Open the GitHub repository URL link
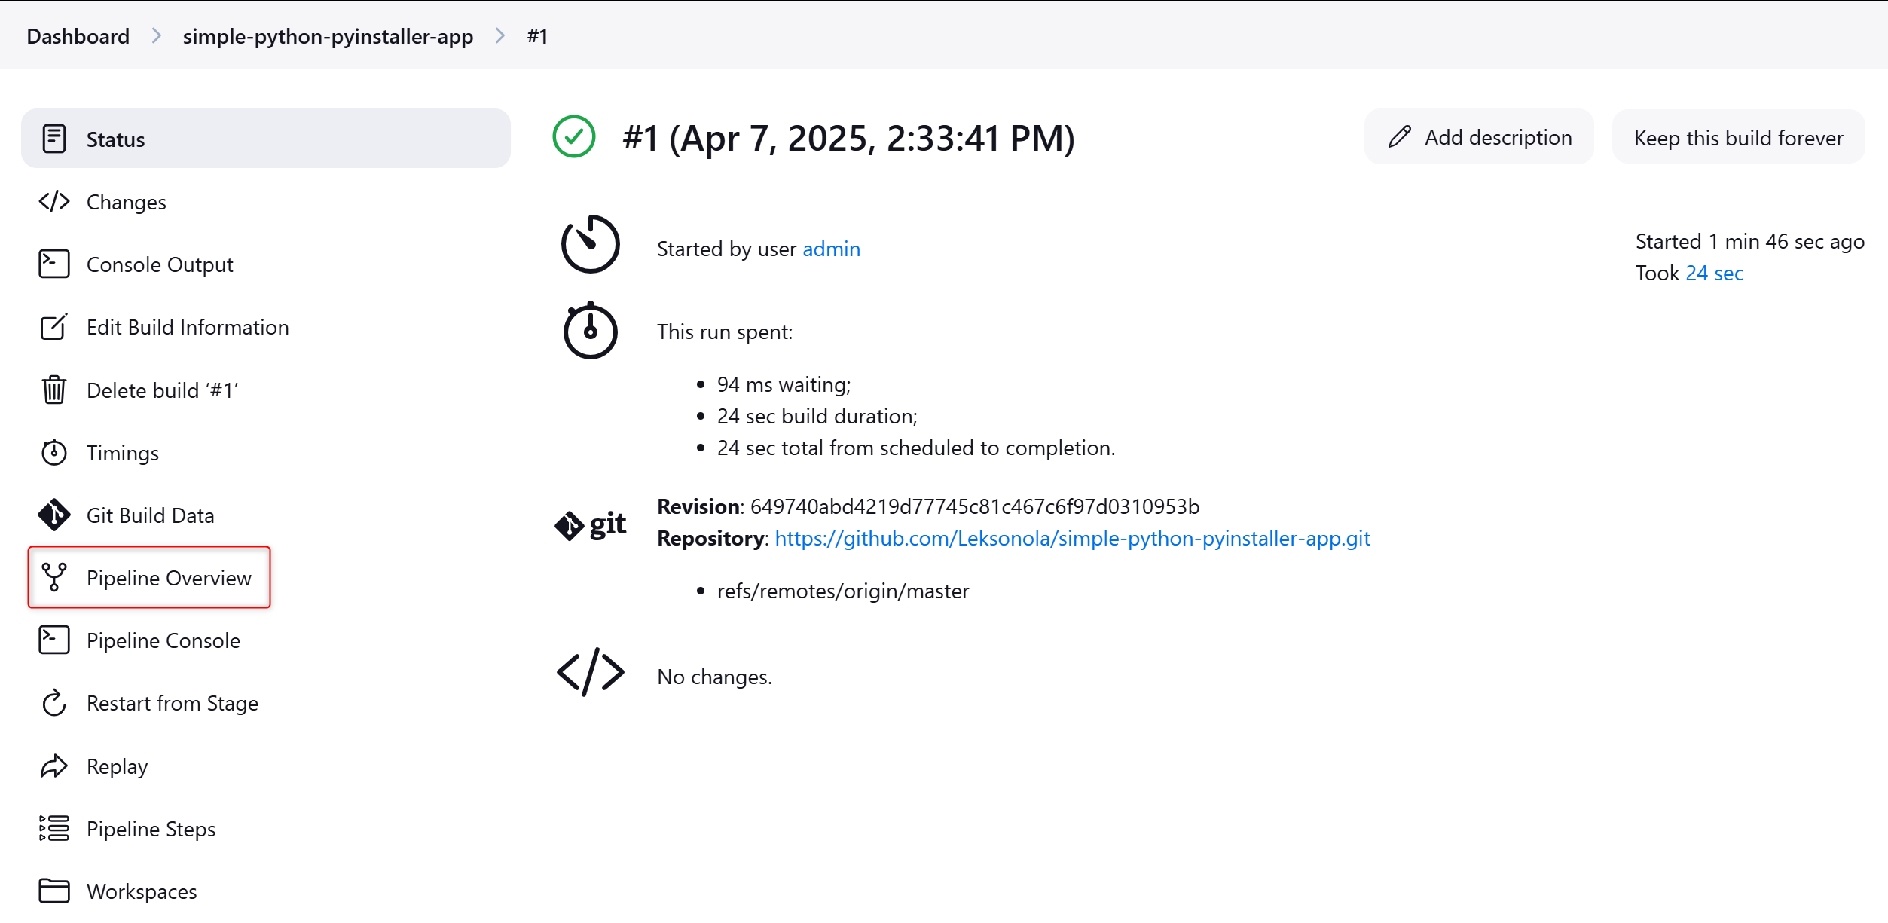This screenshot has width=1888, height=923. [1073, 538]
